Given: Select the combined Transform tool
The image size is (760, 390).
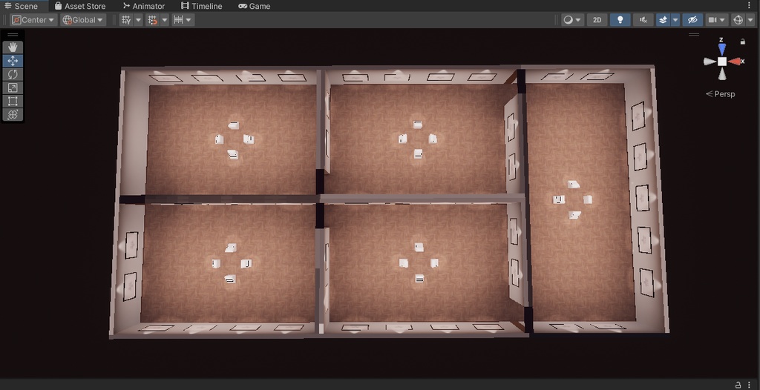Looking at the screenshot, I should [13, 115].
